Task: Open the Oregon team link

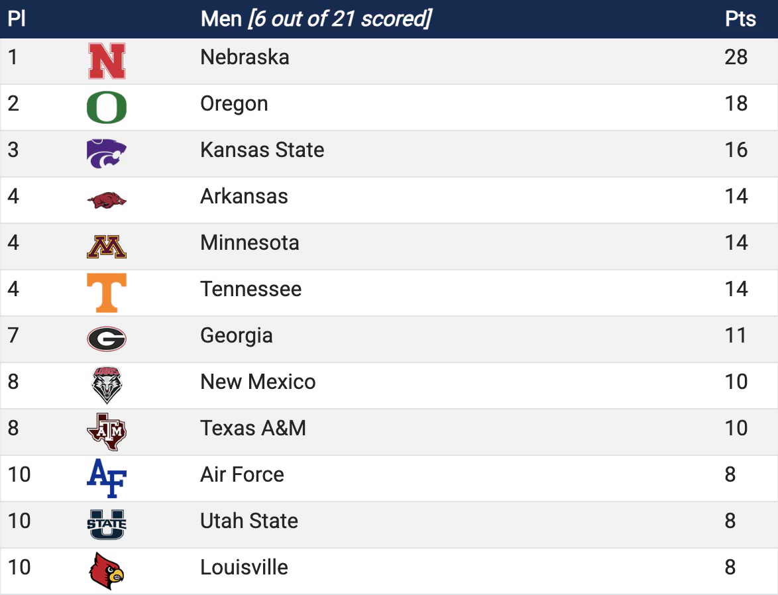Action: point(234,104)
